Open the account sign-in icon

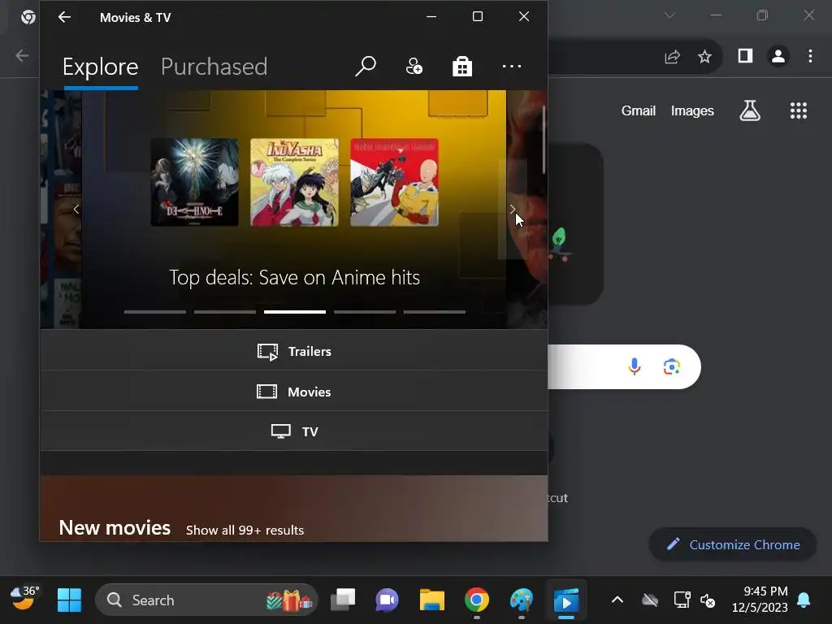(414, 67)
